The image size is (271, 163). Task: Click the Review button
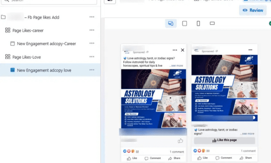click(x=253, y=10)
